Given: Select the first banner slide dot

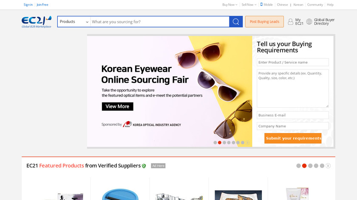Looking at the screenshot, I should click(x=215, y=142).
